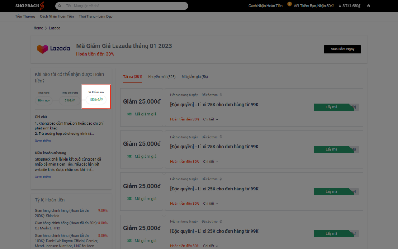Click the '150 NGÀY' withdrawal stage pill

(x=96, y=100)
